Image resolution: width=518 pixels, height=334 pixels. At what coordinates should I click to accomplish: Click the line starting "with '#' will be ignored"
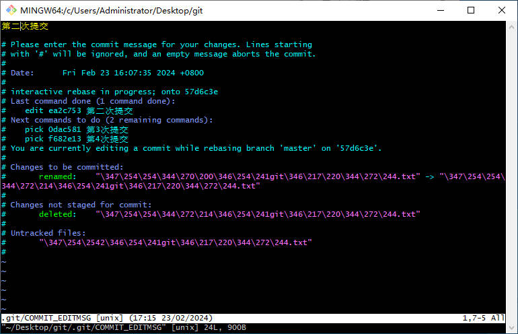click(x=159, y=54)
